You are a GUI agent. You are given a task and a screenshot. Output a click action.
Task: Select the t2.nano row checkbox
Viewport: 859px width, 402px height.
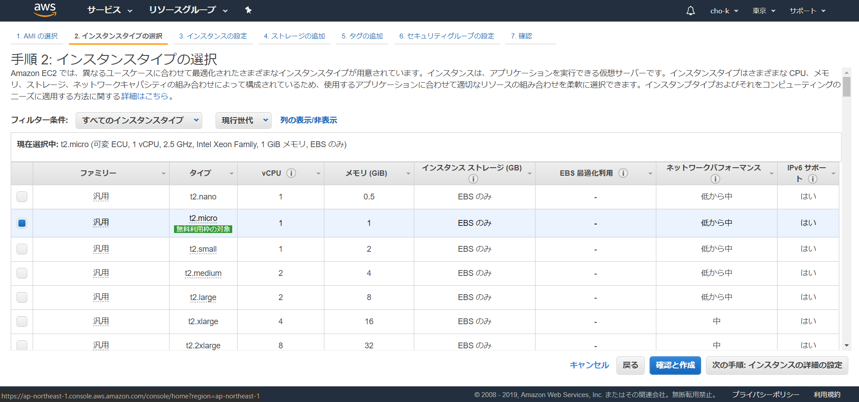click(x=22, y=197)
